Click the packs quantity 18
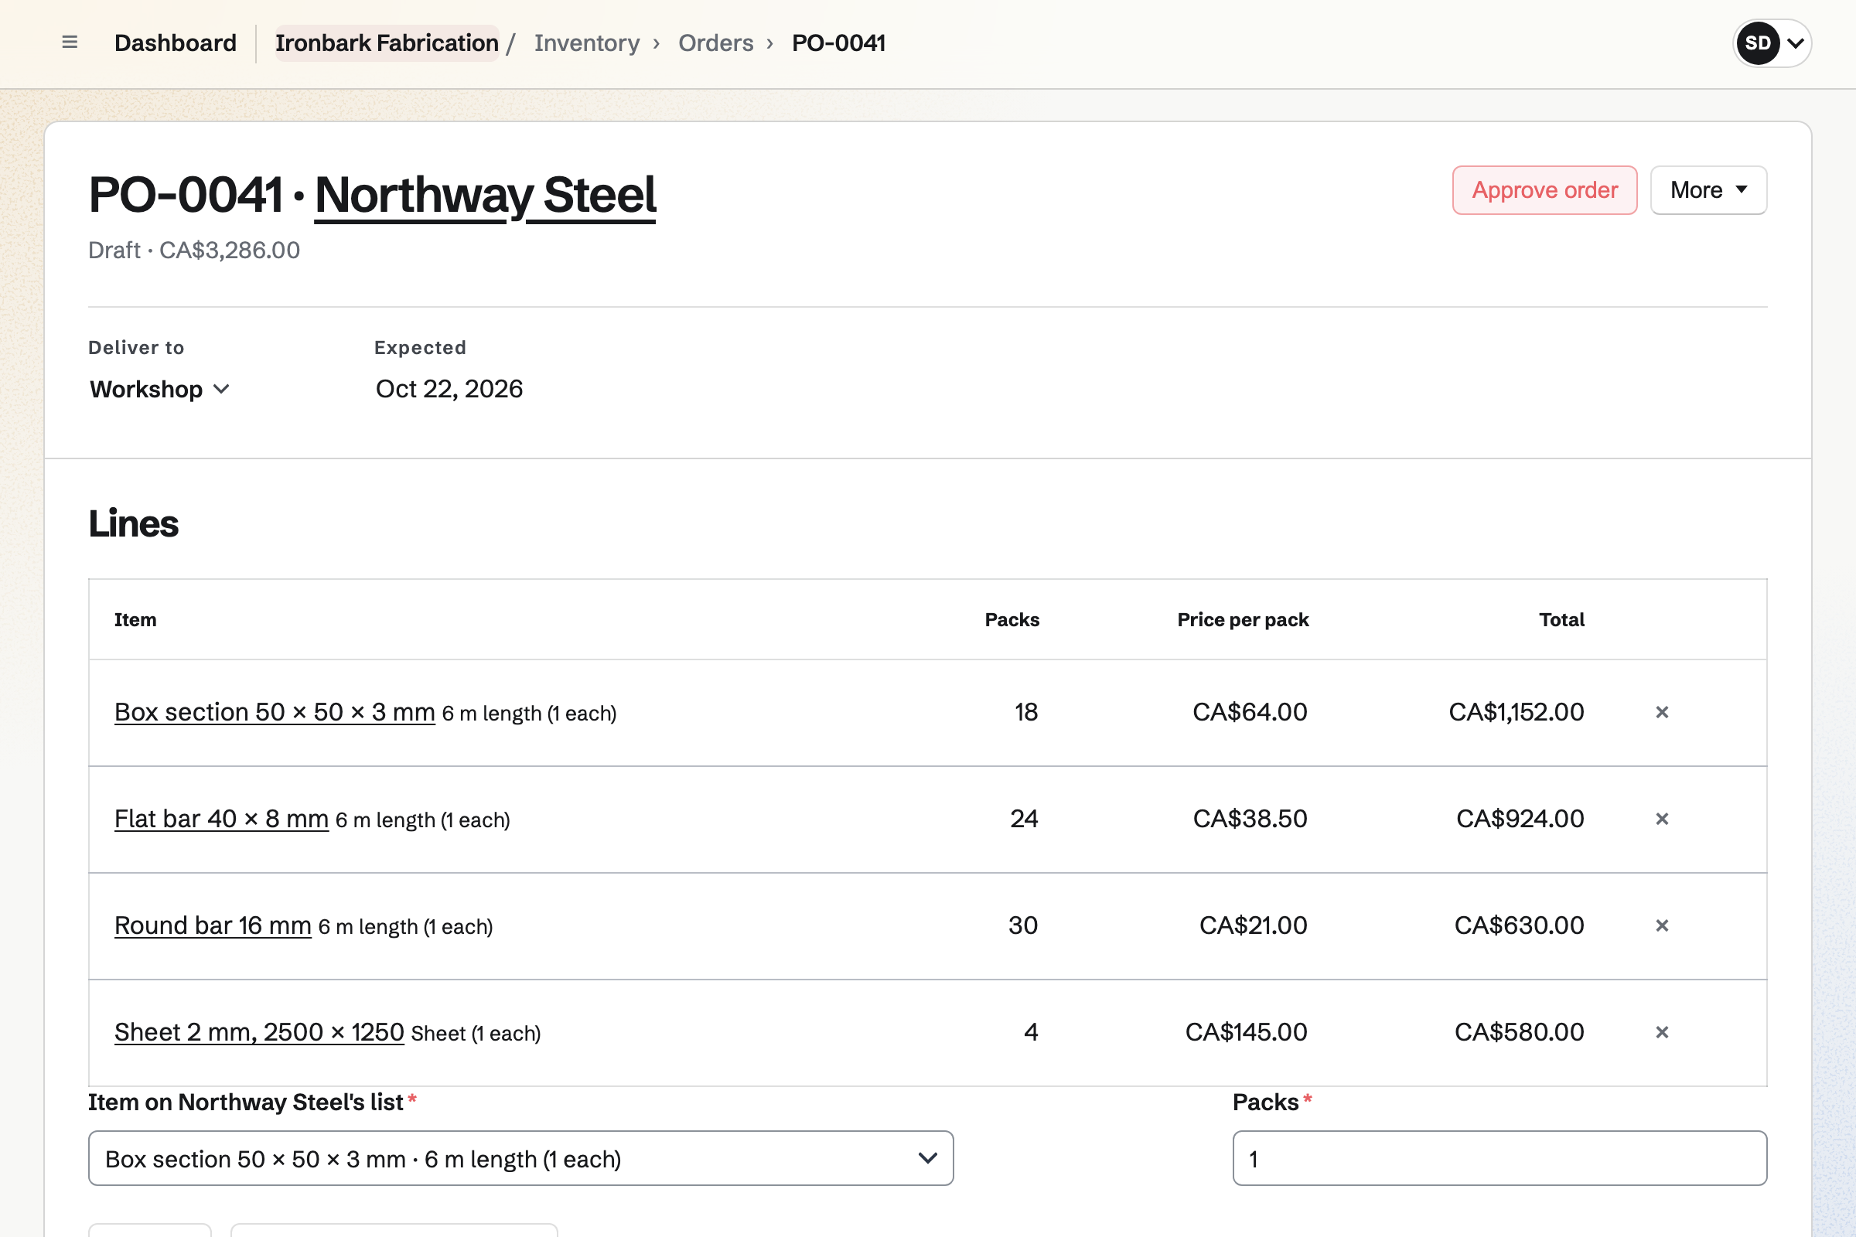Image resolution: width=1856 pixels, height=1237 pixels. 1026,712
